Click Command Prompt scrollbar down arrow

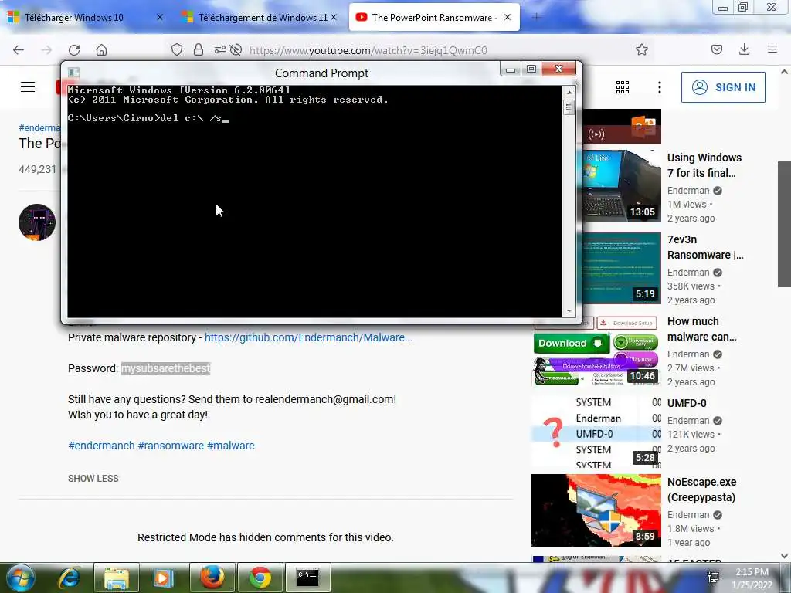569,311
